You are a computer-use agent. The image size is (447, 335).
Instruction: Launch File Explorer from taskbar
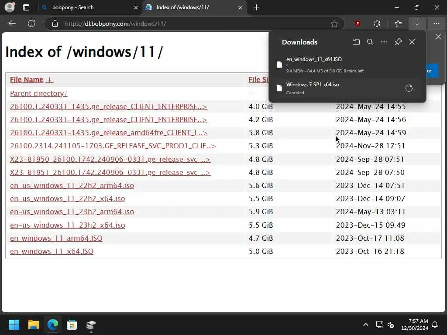coord(33,325)
